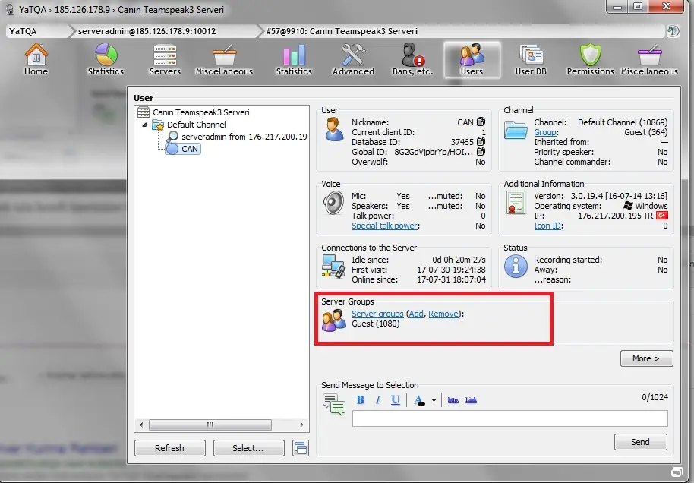Image resolution: width=694 pixels, height=483 pixels.
Task: Minimize the YaTQA window
Action: click(618, 7)
